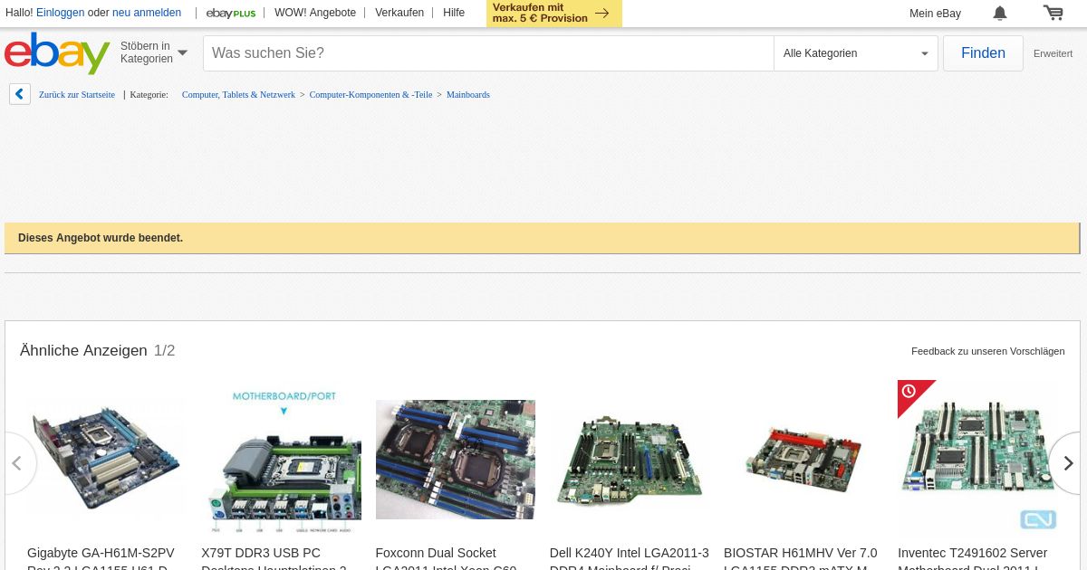1087x570 pixels.
Task: Open the Hilfe menu item
Action: 454,13
